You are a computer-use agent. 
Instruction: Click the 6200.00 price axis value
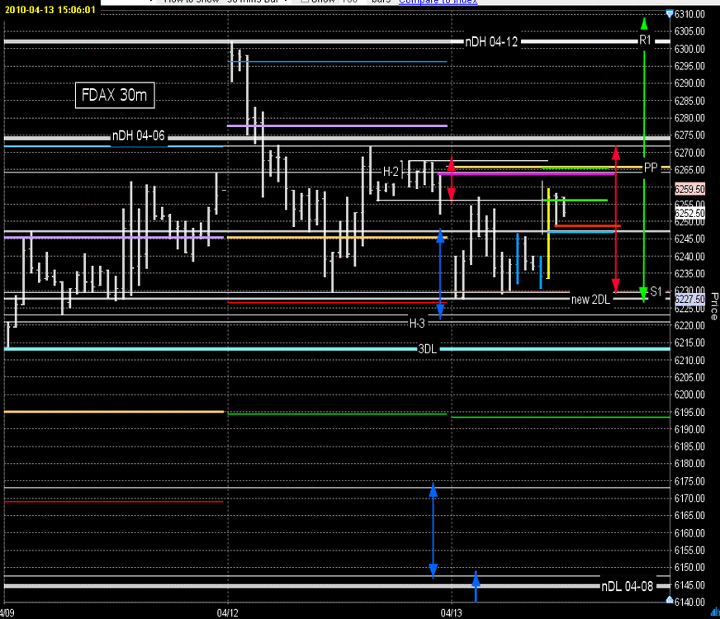click(689, 395)
